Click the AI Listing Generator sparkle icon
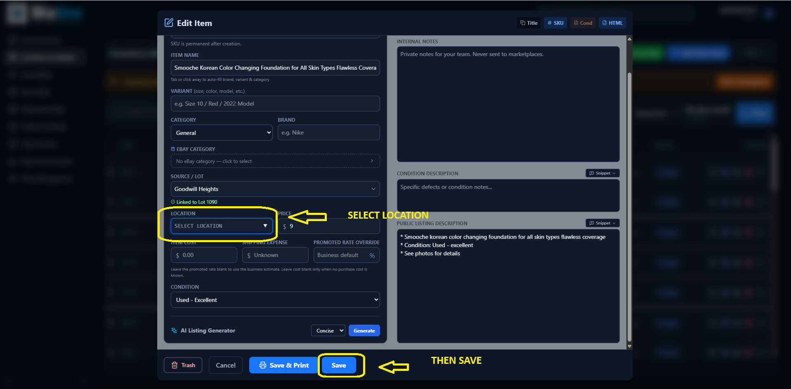 [174, 330]
